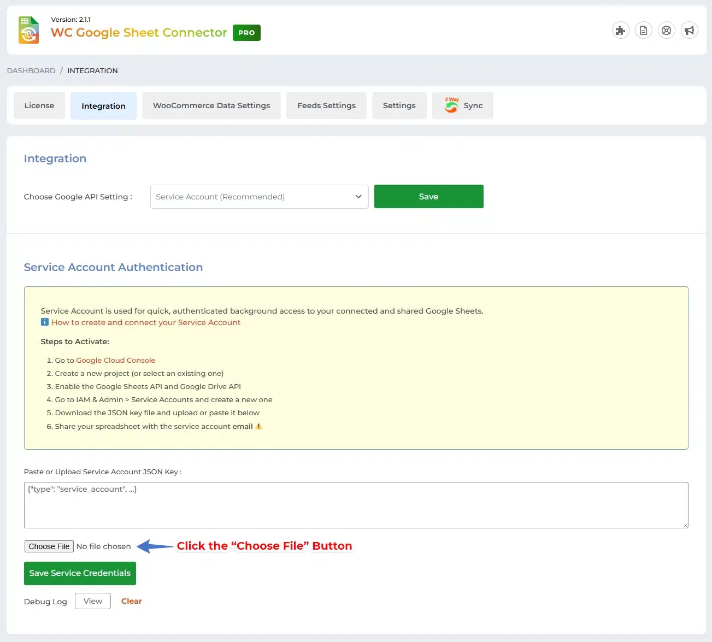Click the lifebuoy support icon

coord(666,31)
